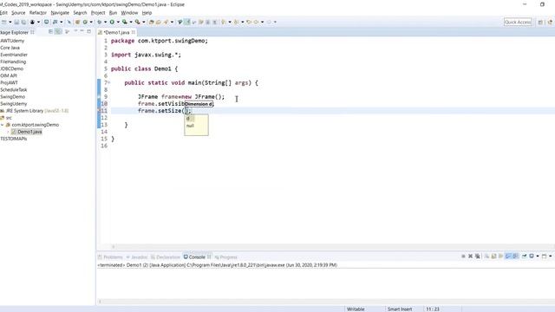Image resolution: width=555 pixels, height=312 pixels.
Task: Click Display Selected Console icon
Action: point(532,257)
